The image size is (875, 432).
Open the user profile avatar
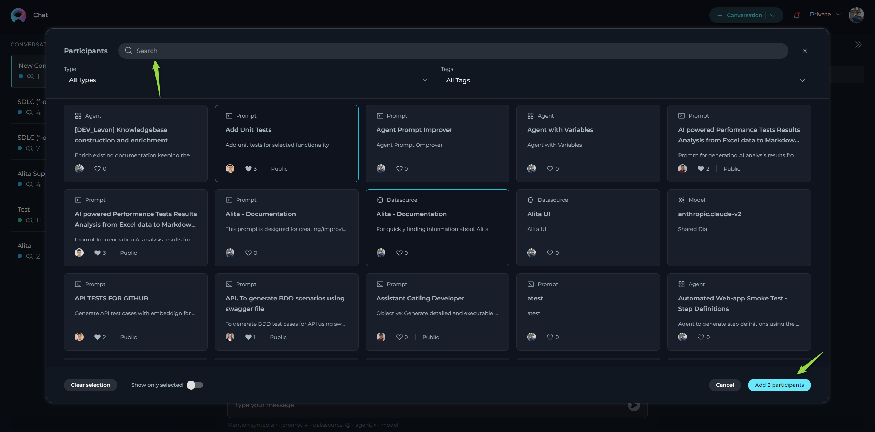click(x=856, y=15)
